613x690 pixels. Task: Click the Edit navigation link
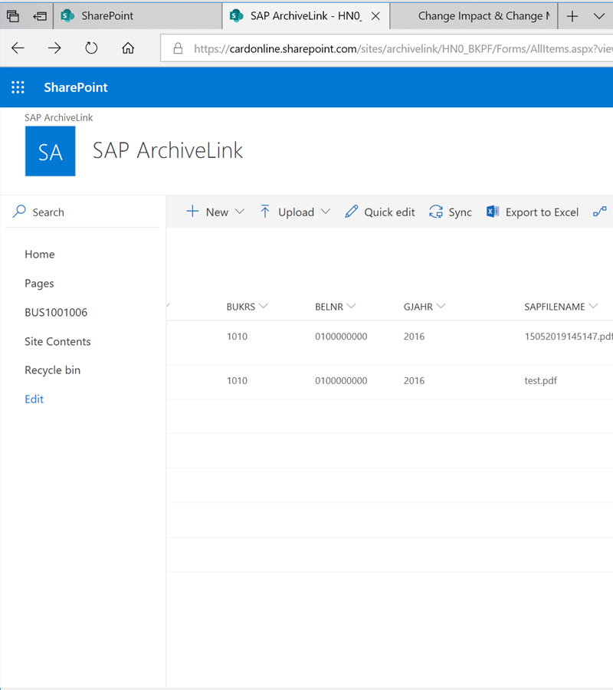tap(34, 399)
